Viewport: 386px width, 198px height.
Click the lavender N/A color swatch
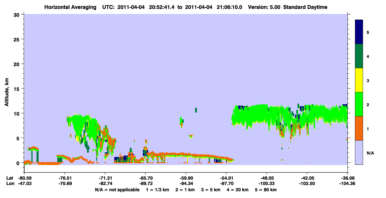tap(359, 152)
